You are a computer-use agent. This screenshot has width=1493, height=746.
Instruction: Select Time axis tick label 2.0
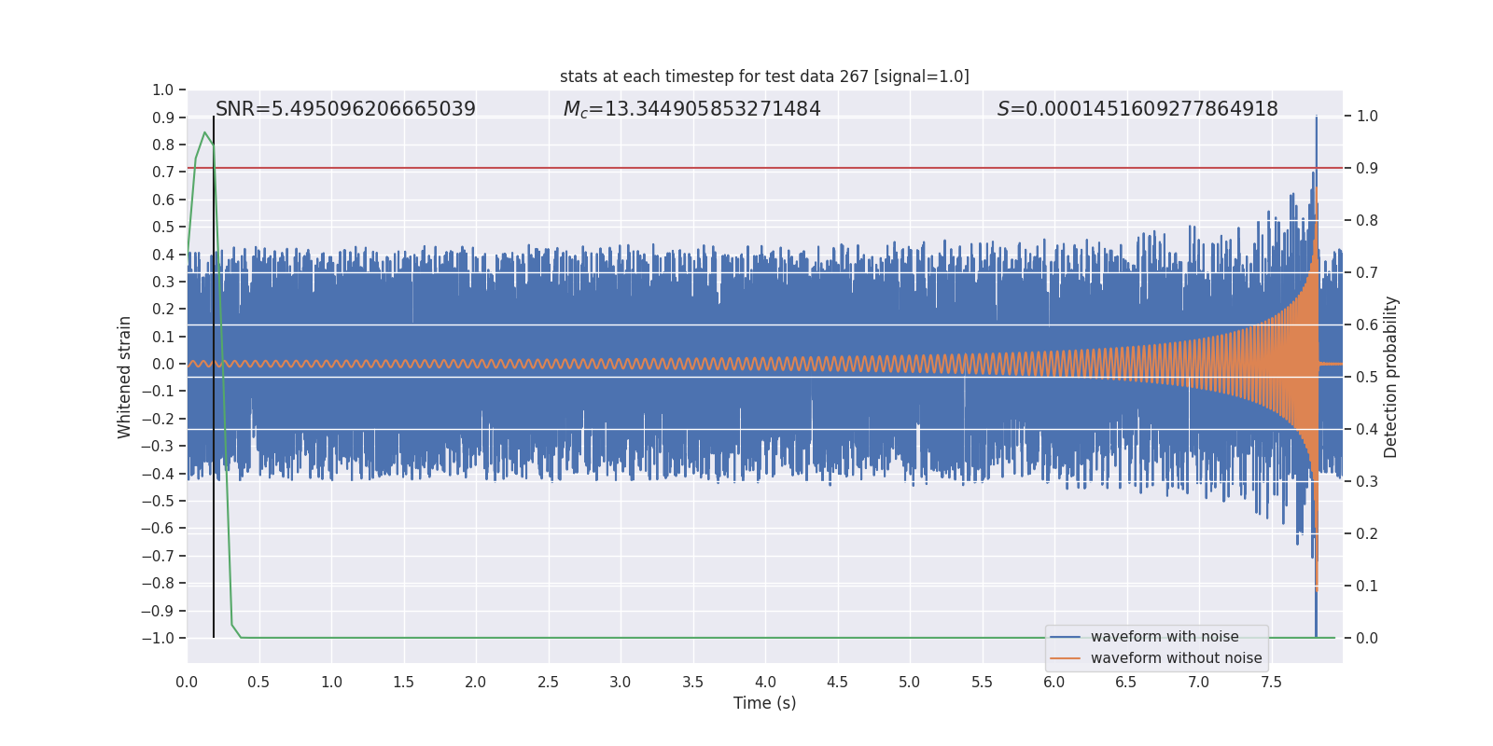476,682
